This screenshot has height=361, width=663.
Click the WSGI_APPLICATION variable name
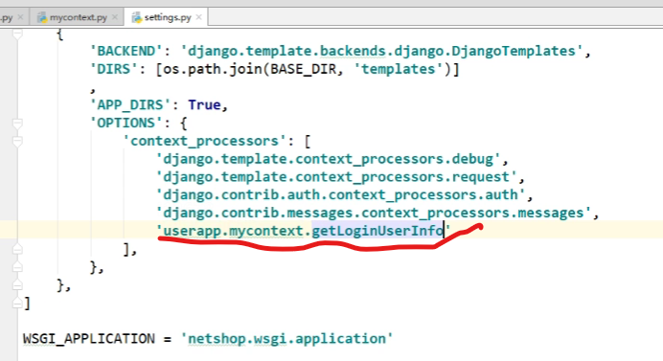[89, 339]
